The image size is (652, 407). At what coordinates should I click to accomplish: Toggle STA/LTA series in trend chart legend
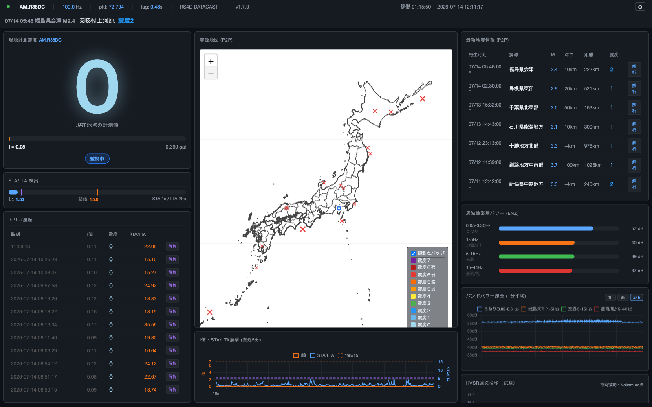point(322,355)
